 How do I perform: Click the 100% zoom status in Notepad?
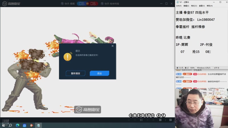point(192,68)
